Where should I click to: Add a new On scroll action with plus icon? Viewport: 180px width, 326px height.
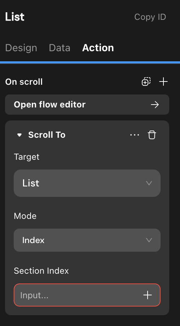pos(163,81)
